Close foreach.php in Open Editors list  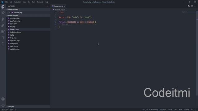pos(10,13)
